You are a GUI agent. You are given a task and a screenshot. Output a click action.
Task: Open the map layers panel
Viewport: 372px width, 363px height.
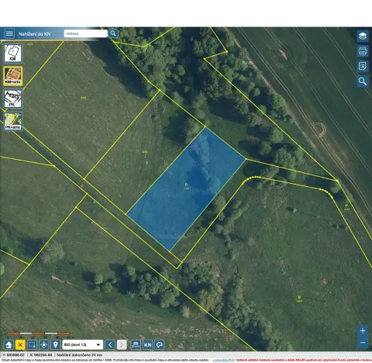coord(363,36)
